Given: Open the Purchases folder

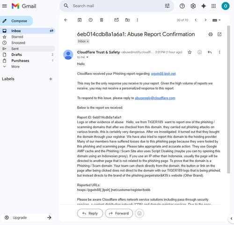Looking at the screenshot, I should point(28,61).
